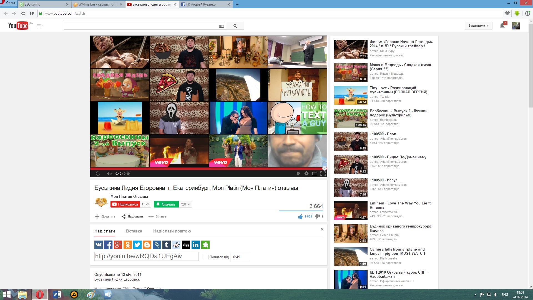Select Надіслати поштою tab
Screen dimensions: 533x300
[x=172, y=231]
